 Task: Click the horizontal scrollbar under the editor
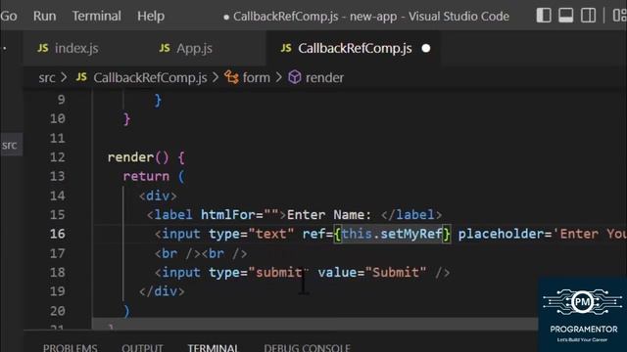coord(315,324)
